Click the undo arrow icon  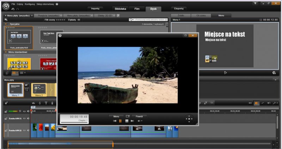click(x=13, y=8)
